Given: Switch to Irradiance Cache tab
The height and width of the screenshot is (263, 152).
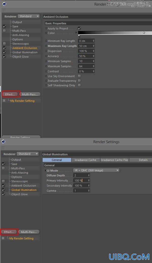Looking at the screenshot, I should 86,160.
